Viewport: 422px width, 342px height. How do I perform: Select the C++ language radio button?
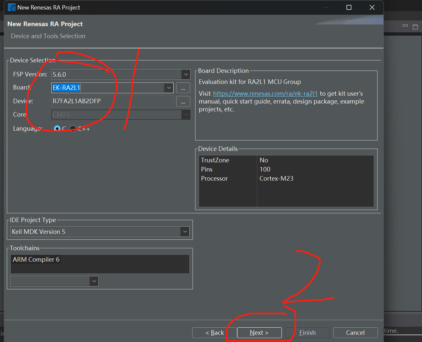(73, 129)
